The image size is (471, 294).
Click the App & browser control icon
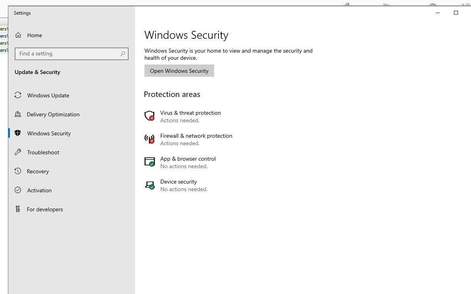150,162
